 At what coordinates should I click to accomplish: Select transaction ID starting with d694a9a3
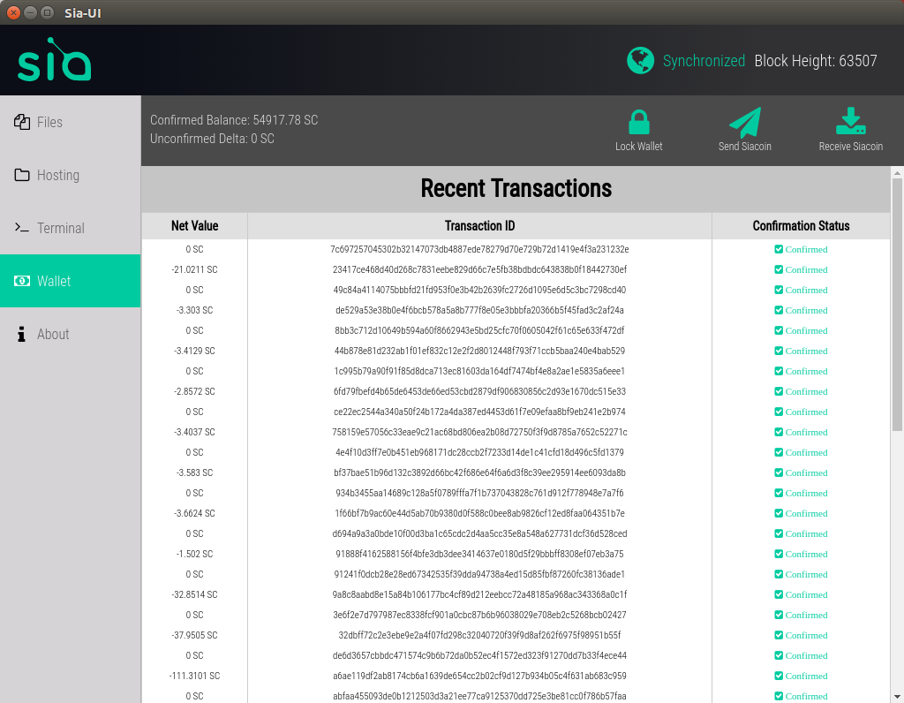(479, 533)
